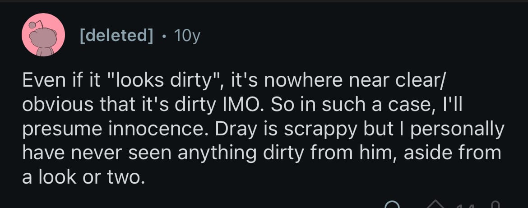
Task: Tap the antenna on the Snoo avatar
Action: tap(32, 24)
